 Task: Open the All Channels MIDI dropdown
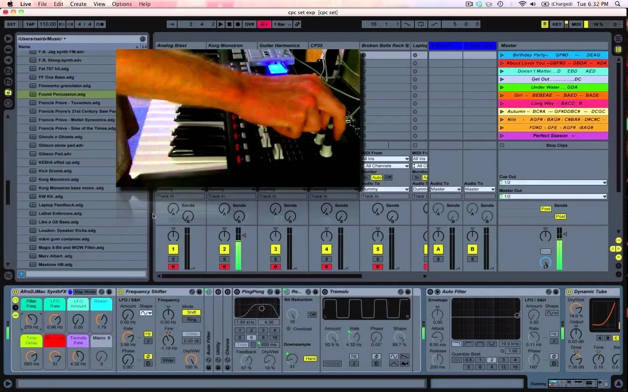point(385,166)
